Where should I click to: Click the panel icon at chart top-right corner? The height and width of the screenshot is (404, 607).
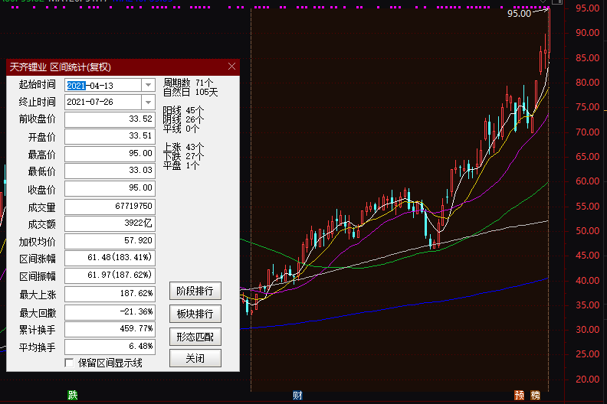(x=557, y=2)
